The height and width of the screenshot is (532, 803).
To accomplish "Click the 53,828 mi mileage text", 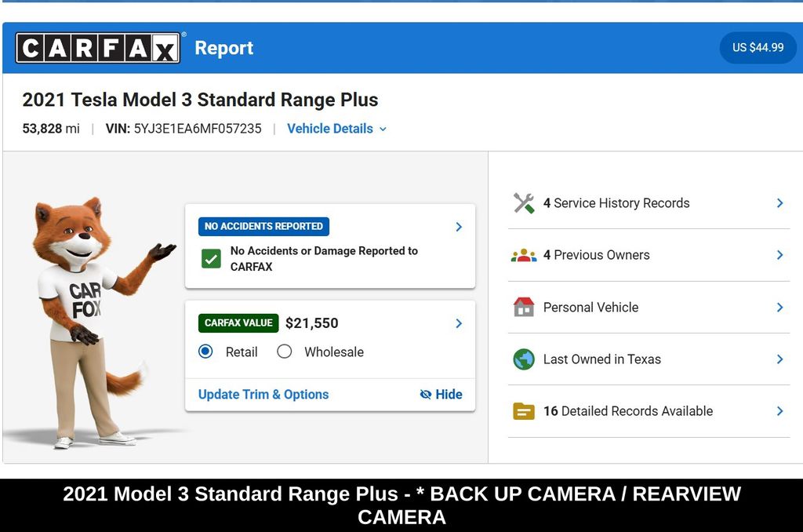I will [x=51, y=129].
